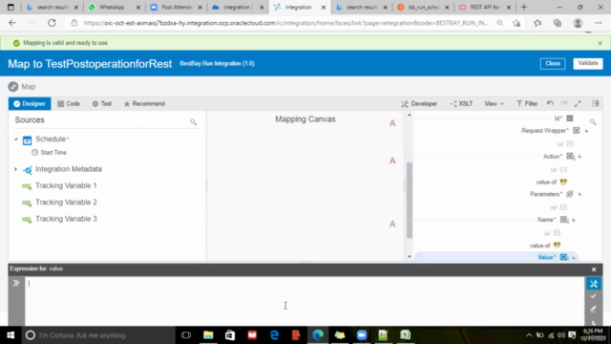Click nil element under Request Wrapper

coord(565,144)
